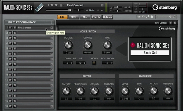
Task: Solo rack slot 10
Action: [15, 75]
